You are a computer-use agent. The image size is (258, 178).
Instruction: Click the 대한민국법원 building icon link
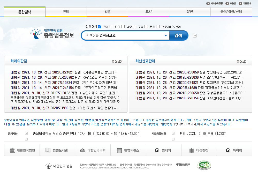click(22, 150)
